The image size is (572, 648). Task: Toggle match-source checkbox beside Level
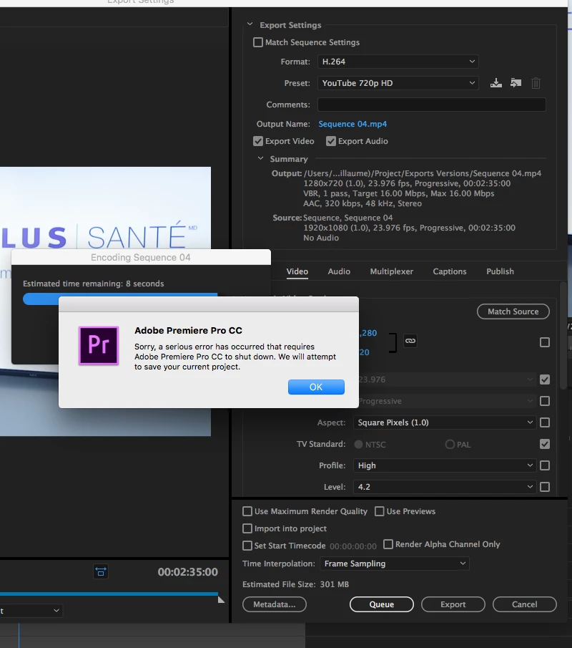[545, 487]
